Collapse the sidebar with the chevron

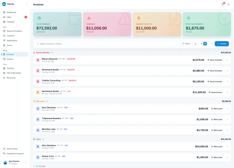[x=26, y=4]
